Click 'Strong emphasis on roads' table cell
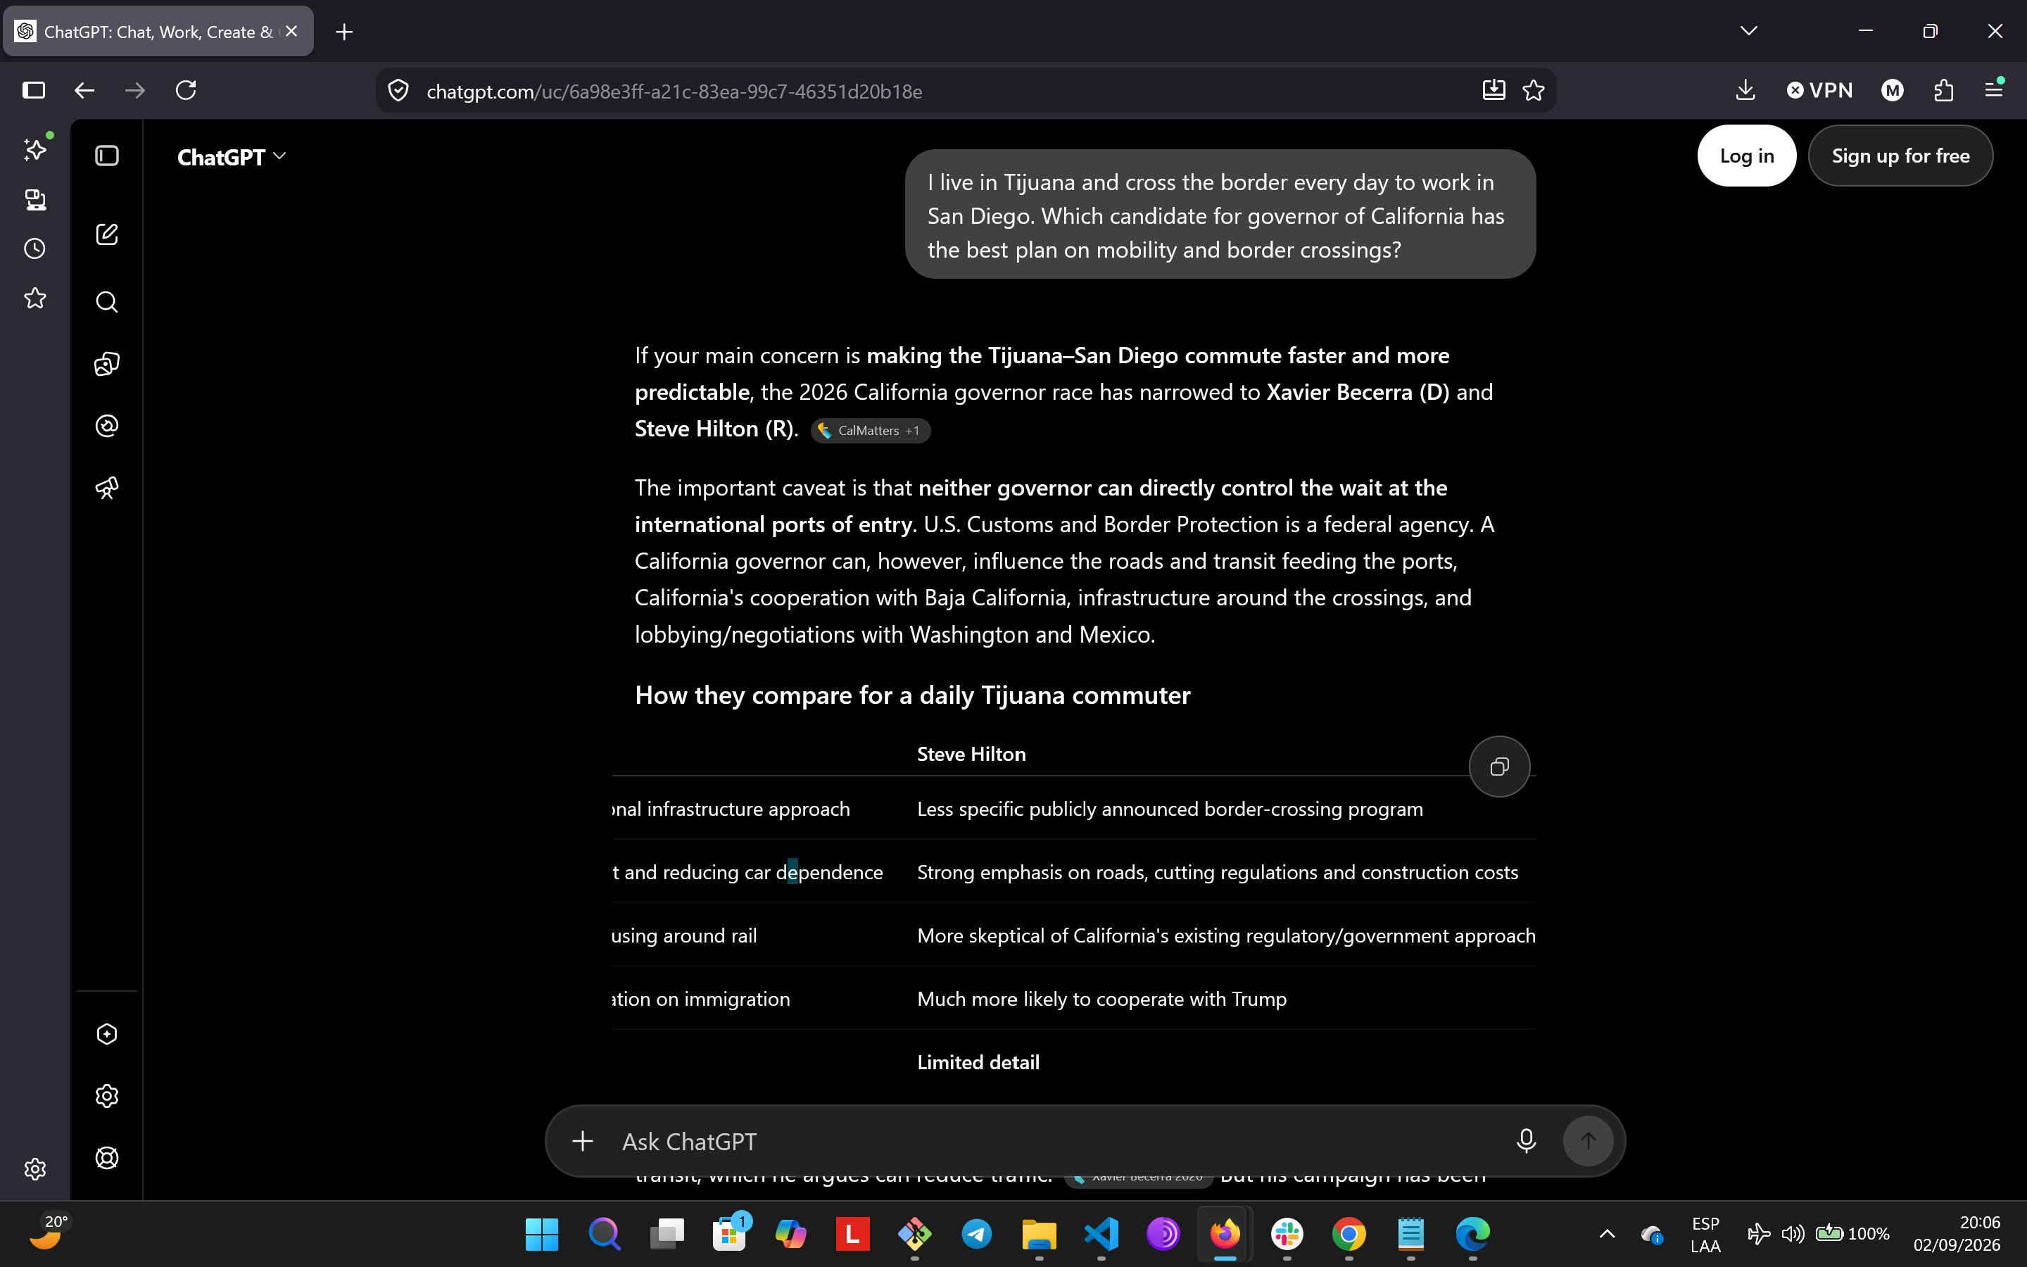Screen dimensions: 2027x1267 pos(1218,872)
